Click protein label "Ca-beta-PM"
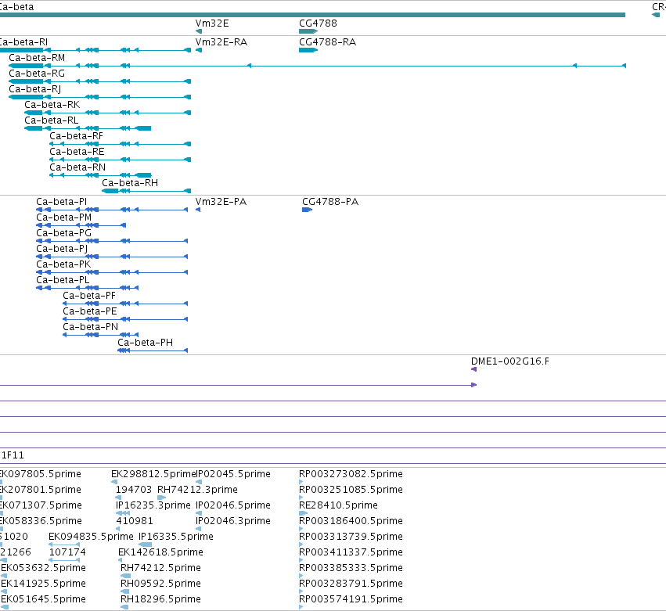 [63, 217]
